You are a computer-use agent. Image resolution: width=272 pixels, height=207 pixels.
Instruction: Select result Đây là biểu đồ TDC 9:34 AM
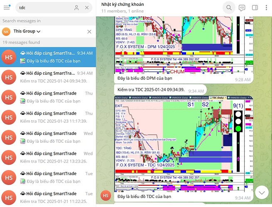click(x=48, y=57)
